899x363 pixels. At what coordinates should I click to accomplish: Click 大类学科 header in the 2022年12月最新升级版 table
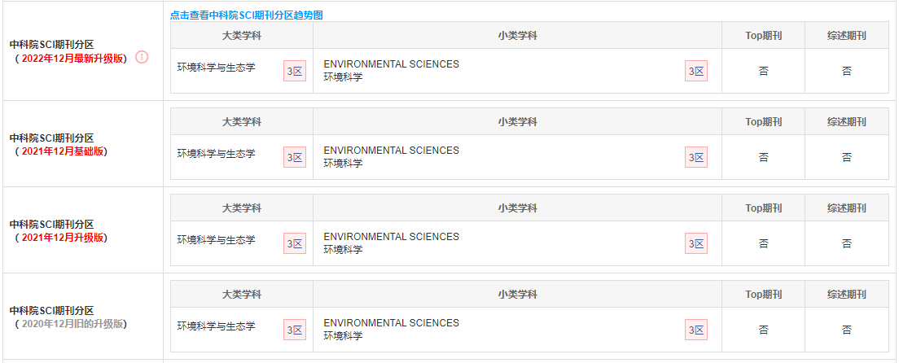click(242, 36)
